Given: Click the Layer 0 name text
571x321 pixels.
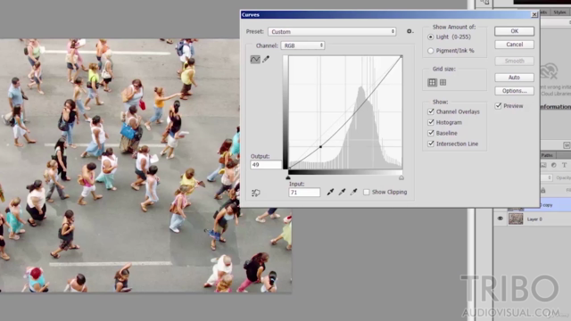Looking at the screenshot, I should point(534,219).
